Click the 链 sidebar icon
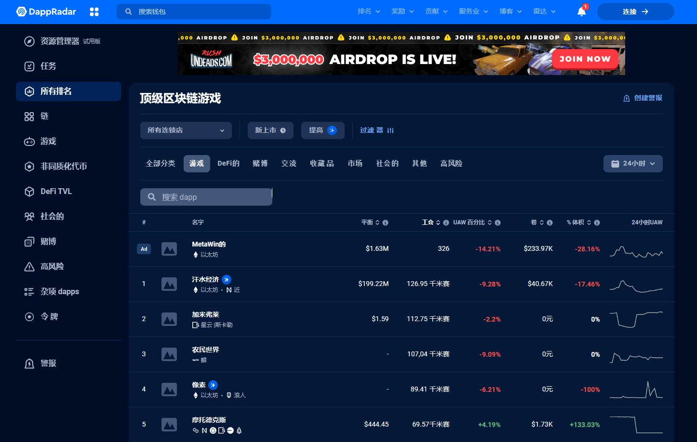 tap(29, 117)
